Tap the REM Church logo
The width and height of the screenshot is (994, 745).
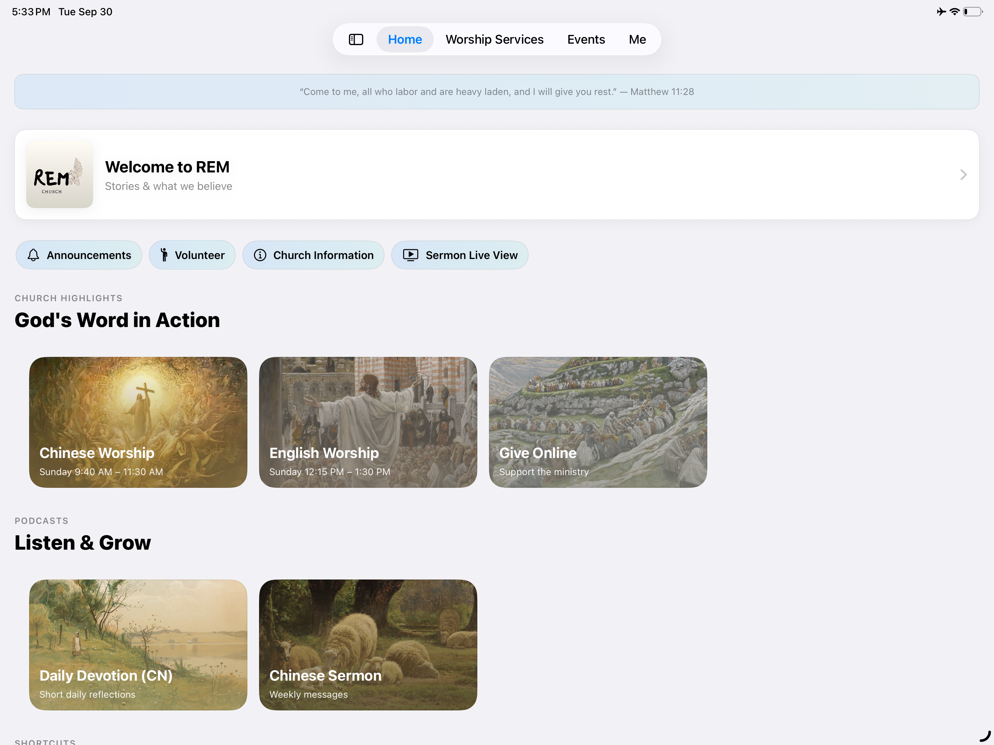60,175
